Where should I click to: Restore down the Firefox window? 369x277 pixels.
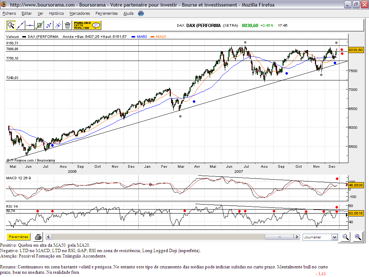[x=356, y=4]
